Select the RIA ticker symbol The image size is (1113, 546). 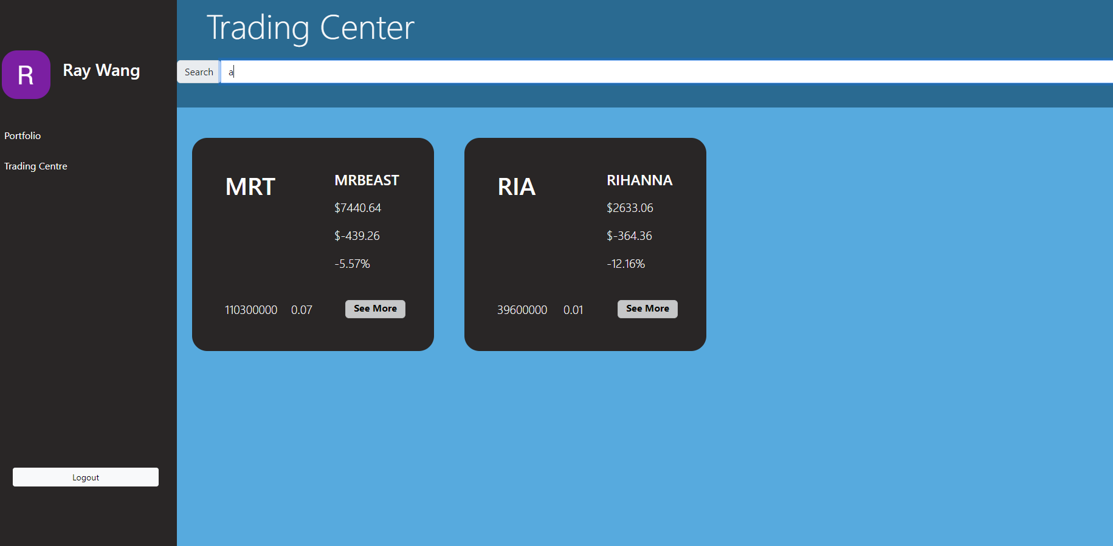coord(517,186)
